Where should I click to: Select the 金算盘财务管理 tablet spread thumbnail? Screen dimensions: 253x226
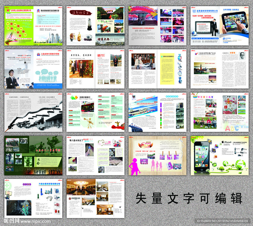point(219,26)
